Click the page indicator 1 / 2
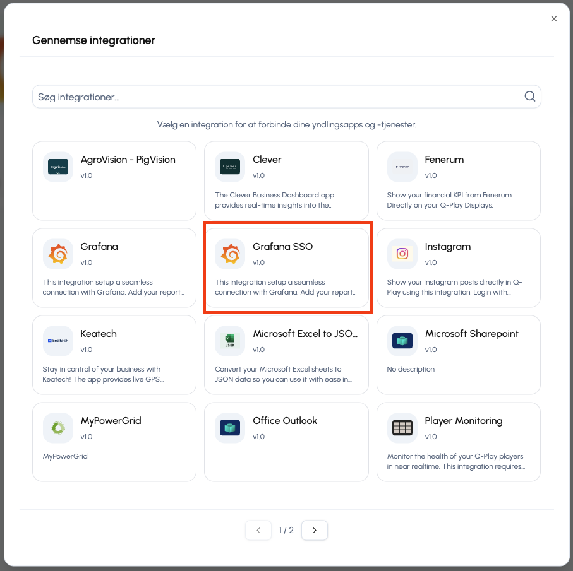573x571 pixels. click(286, 530)
